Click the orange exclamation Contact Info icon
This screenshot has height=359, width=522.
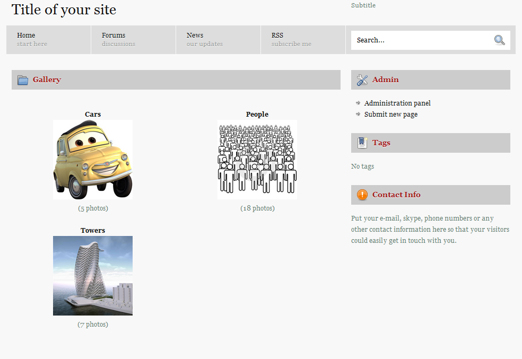point(362,195)
